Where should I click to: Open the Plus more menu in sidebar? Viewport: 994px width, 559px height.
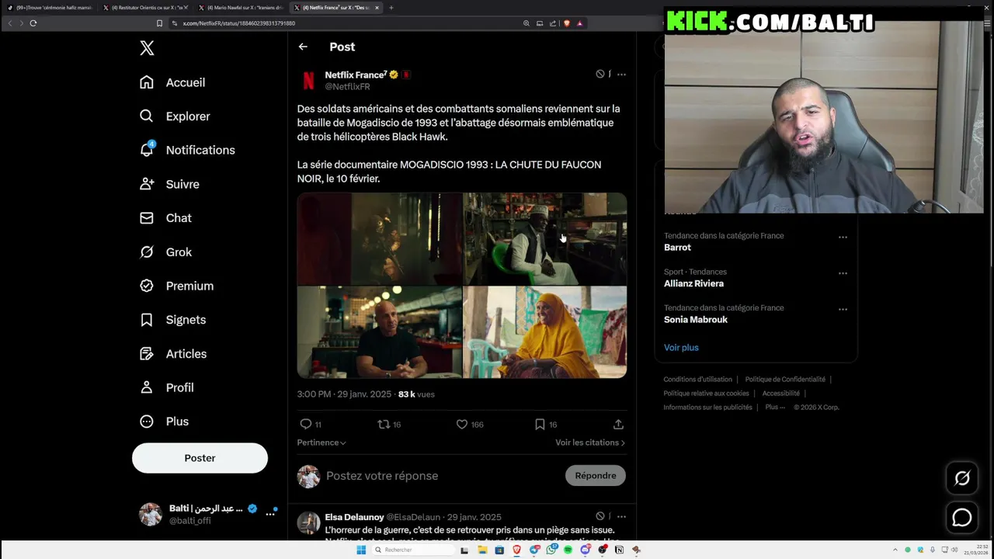tap(164, 422)
